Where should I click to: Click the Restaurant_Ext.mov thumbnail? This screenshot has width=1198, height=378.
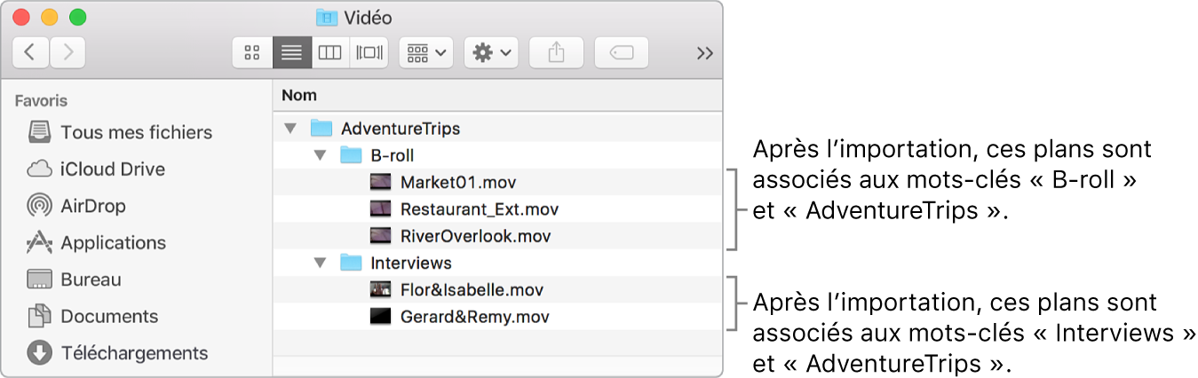coord(380,209)
